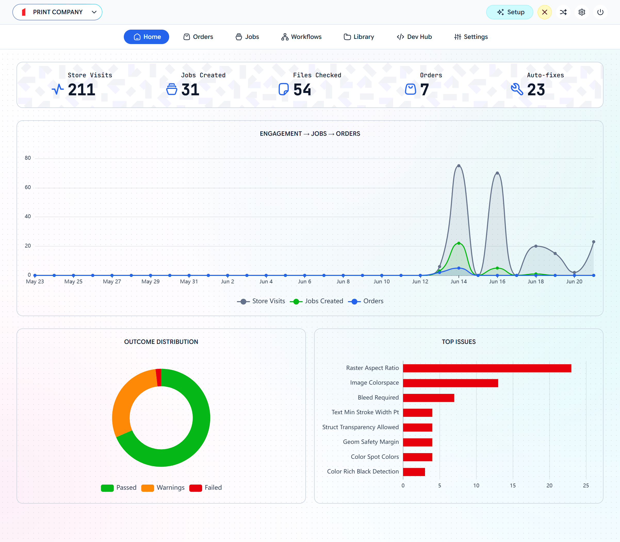Click the Workflows nodes icon

(x=284, y=37)
